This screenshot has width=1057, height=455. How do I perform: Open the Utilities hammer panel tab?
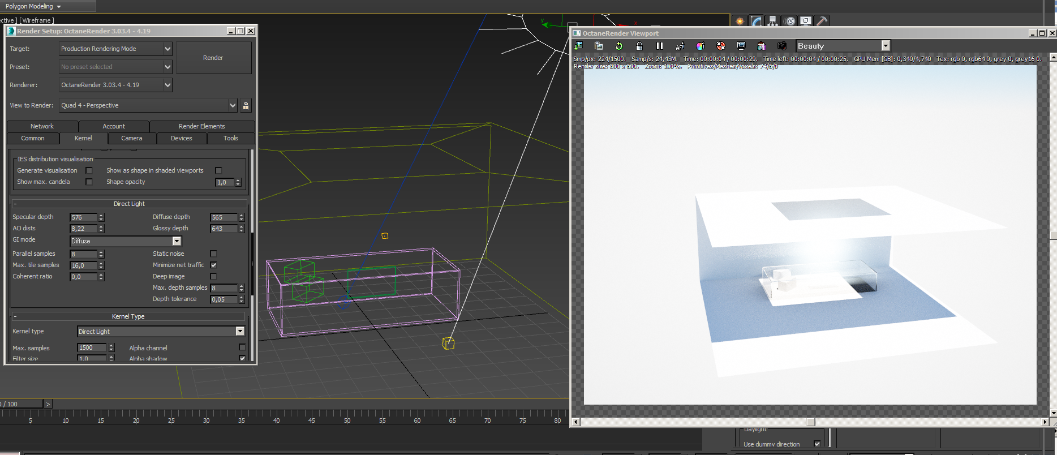[822, 21]
